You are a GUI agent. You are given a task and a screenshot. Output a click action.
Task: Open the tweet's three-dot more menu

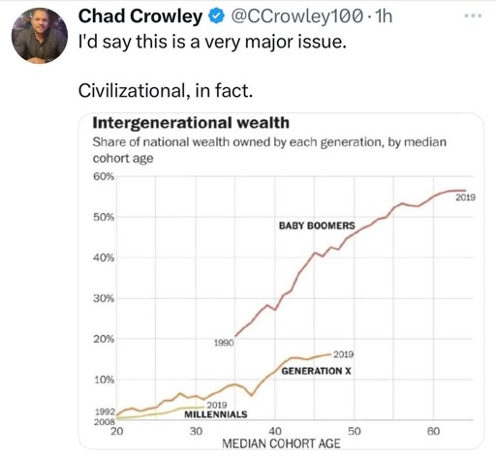[473, 15]
